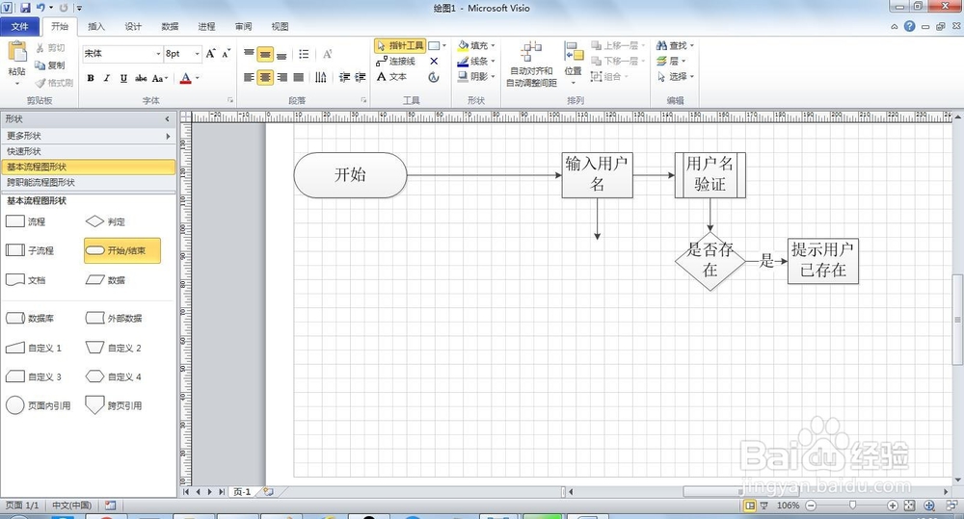Click Bring Forward (上移一层)
This screenshot has width=964, height=519.
(618, 45)
